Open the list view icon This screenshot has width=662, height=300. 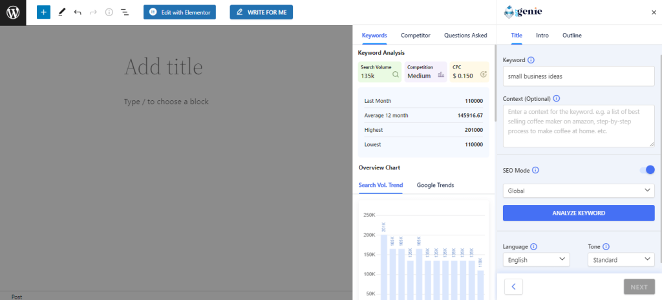point(125,12)
